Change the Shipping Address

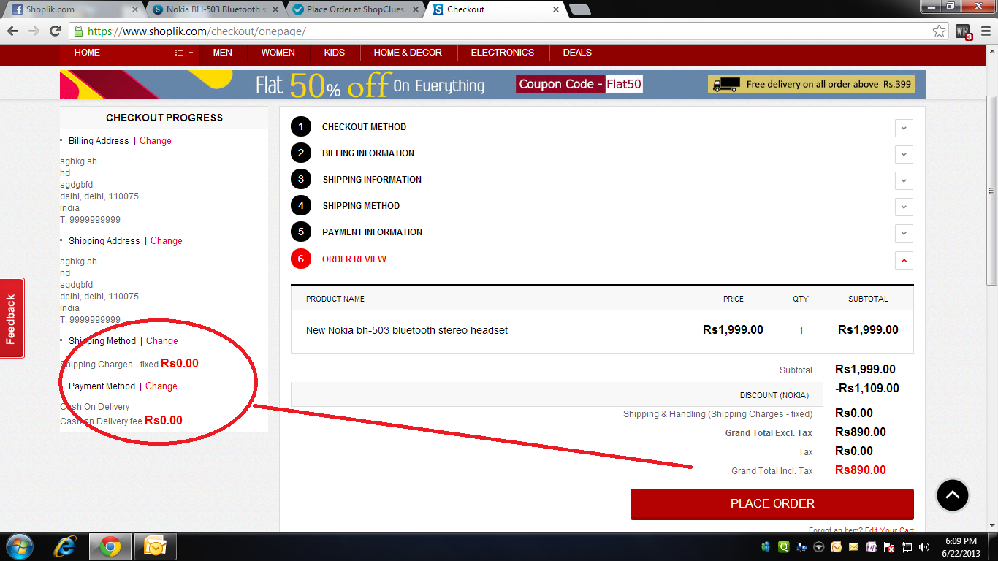pyautogui.click(x=167, y=241)
